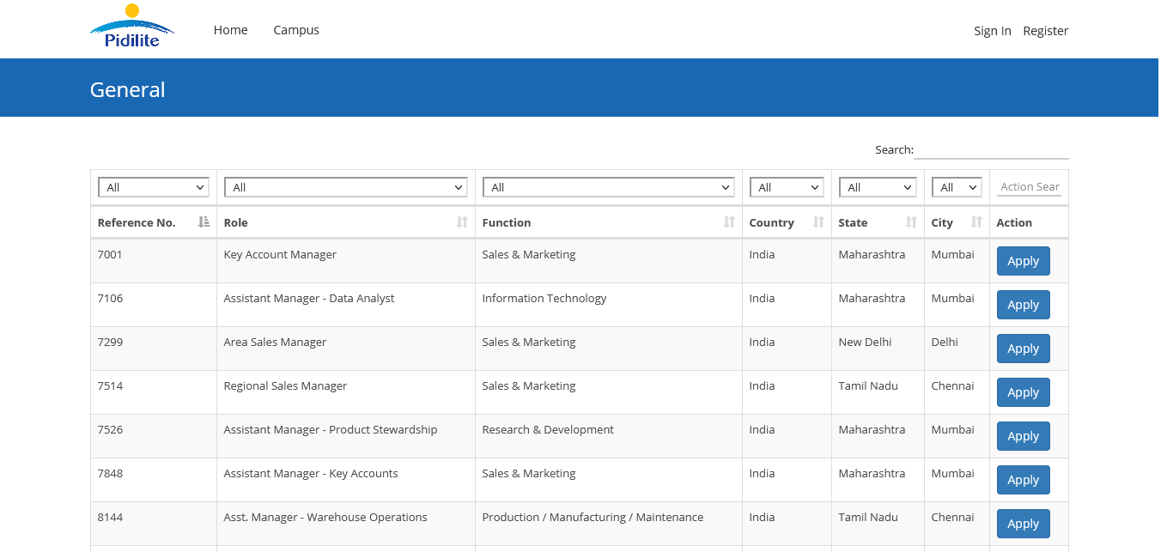Click the State column sort icon
Screen dimensions: 1173x552
(911, 222)
